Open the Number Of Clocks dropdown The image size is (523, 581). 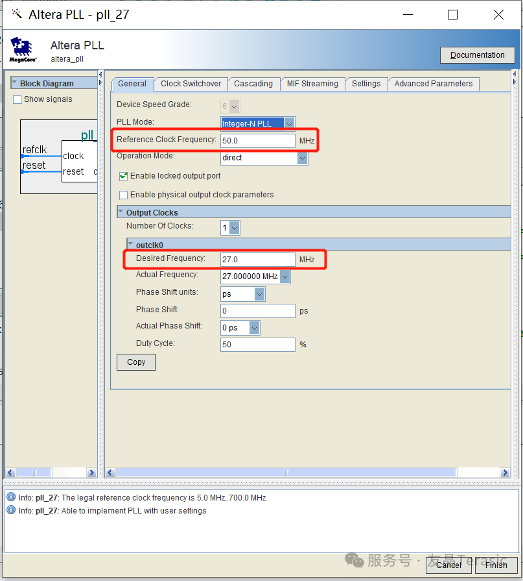point(234,229)
